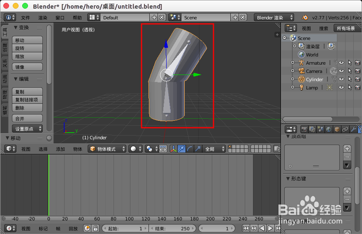Image resolution: width=362 pixels, height=234 pixels.
Task: Collapse the Scene tree node
Action: coord(284,37)
